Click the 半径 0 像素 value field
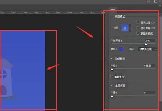 tap(149, 66)
